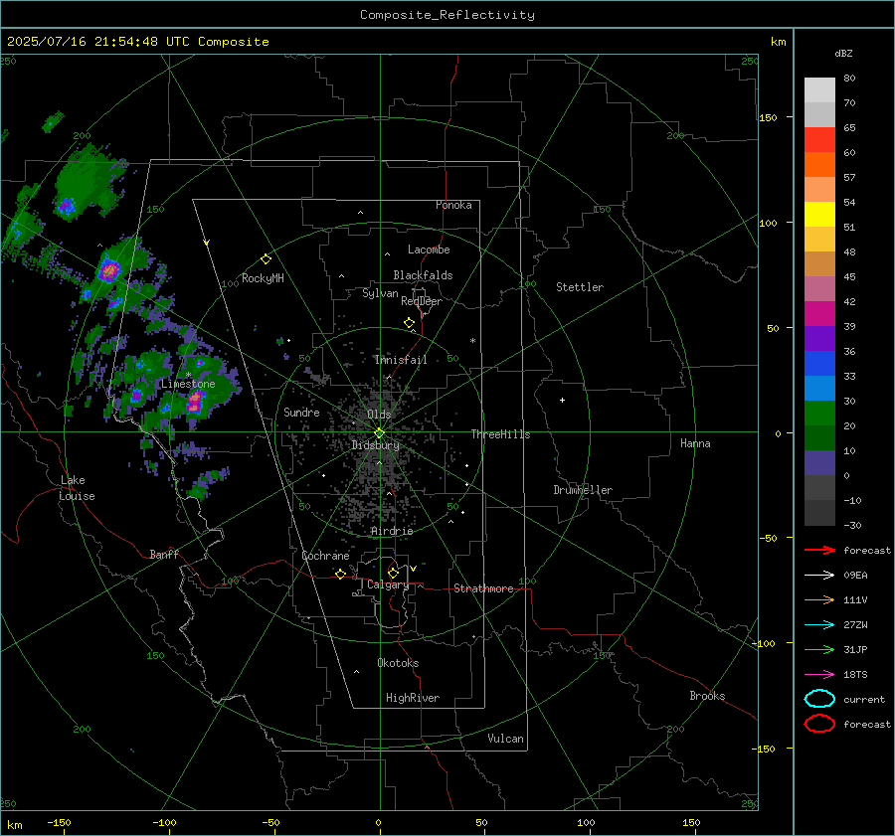Click the yellow diamond marker above Calgary

tap(393, 573)
